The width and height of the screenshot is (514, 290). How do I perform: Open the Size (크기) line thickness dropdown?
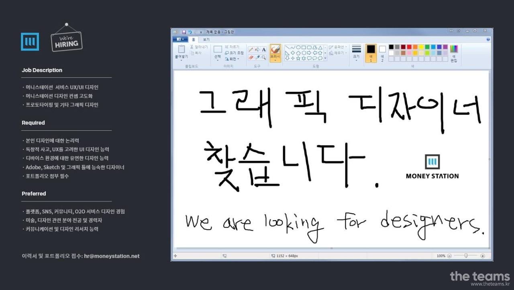356,53
